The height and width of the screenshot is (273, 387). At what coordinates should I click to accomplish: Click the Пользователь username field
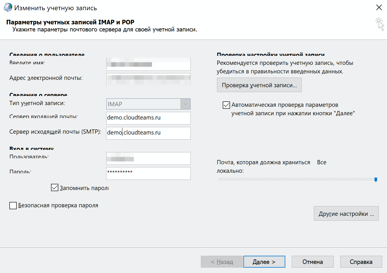pos(148,159)
